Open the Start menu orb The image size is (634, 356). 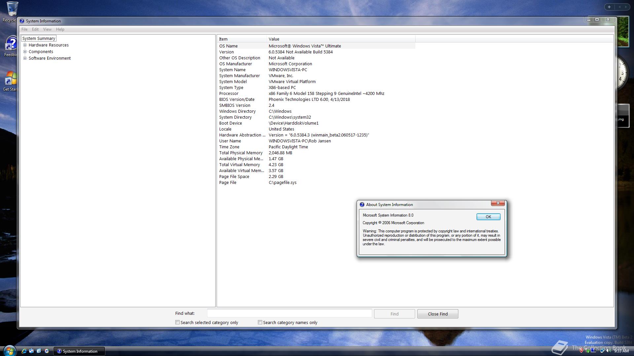9,351
